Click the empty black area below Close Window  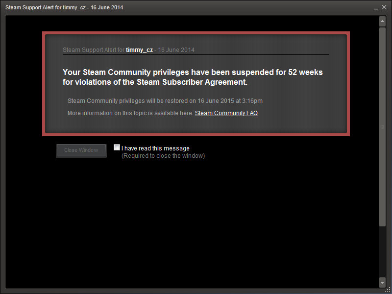click(196, 220)
